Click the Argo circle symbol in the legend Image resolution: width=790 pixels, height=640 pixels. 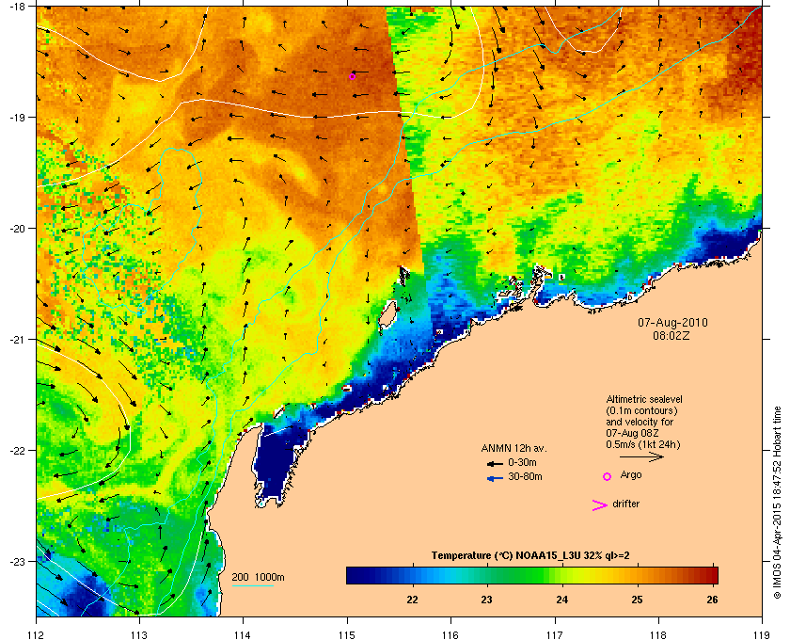608,476
